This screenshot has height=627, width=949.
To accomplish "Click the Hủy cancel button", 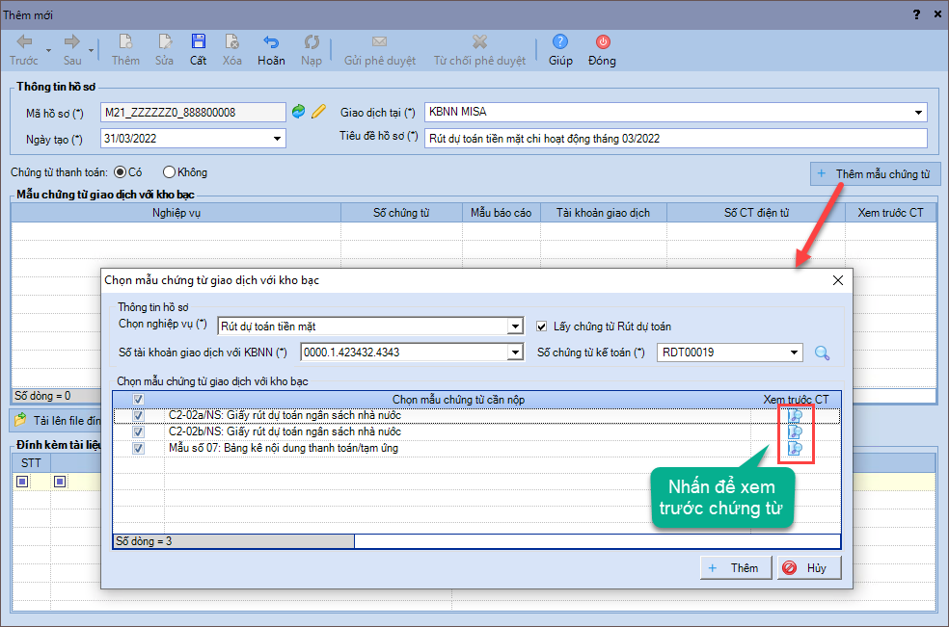I will (808, 568).
